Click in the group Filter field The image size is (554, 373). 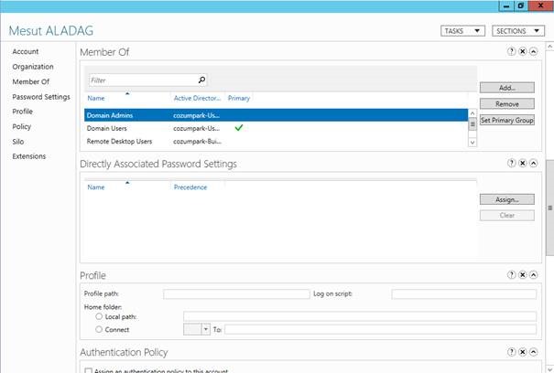point(143,80)
